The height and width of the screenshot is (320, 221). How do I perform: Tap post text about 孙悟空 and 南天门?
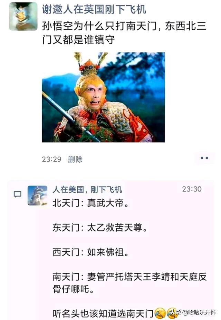(x=124, y=33)
